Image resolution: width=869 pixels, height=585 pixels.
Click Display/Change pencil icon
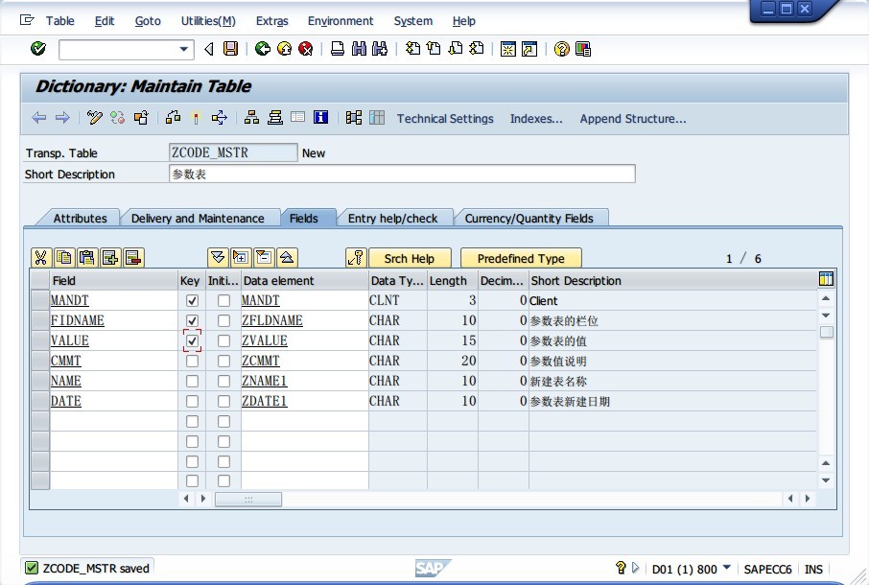(95, 117)
